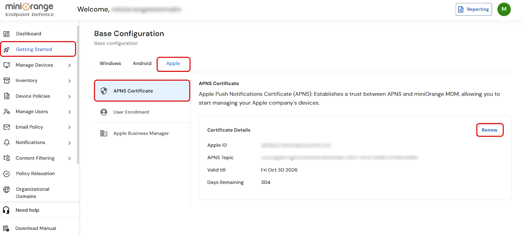Expand the Email Policy submenu chevron
522x236 pixels.
[69, 127]
